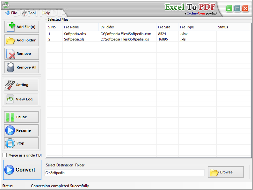Click the View Log button label
Viewport: 253px width, 190px height.
point(24,99)
